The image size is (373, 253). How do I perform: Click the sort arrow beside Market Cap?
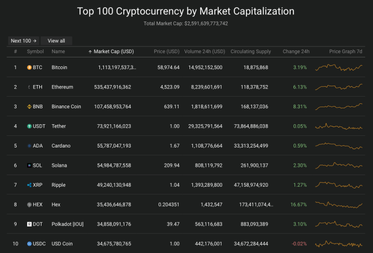[x=90, y=52]
